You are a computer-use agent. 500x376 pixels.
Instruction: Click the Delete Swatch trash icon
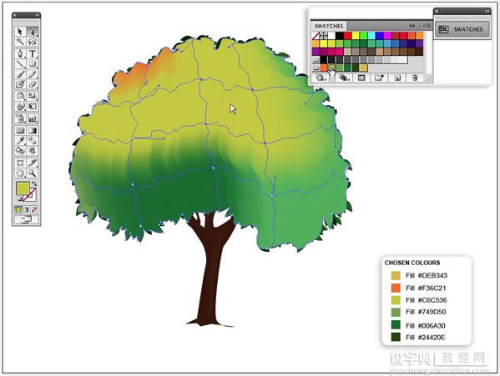point(414,78)
